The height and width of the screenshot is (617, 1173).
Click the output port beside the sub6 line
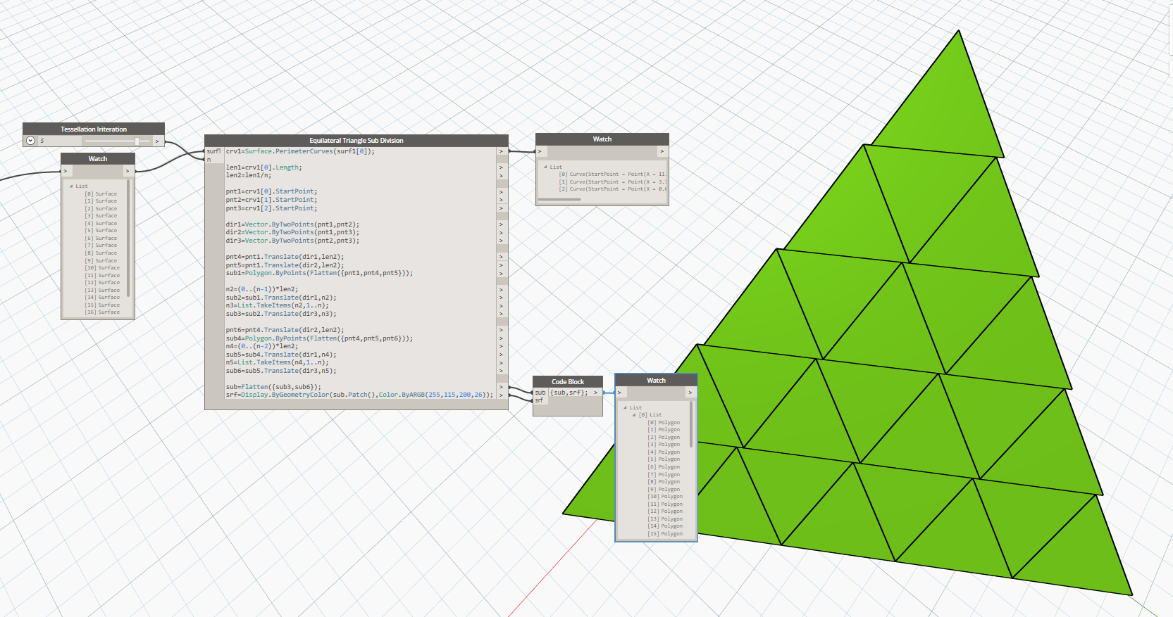501,371
